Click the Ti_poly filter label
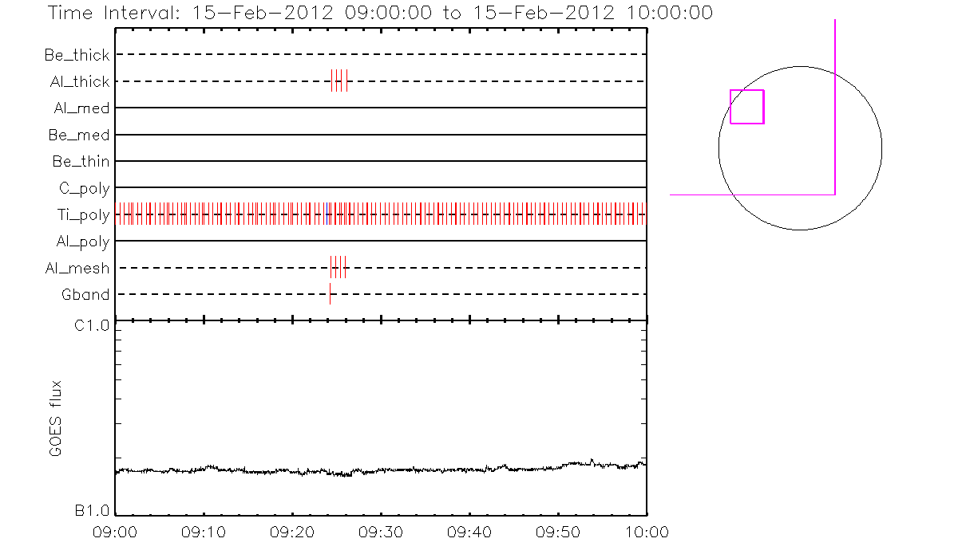Image resolution: width=958 pixels, height=558 pixels. click(82, 215)
